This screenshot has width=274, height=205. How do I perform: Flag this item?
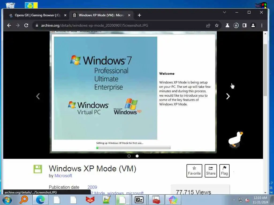click(224, 171)
